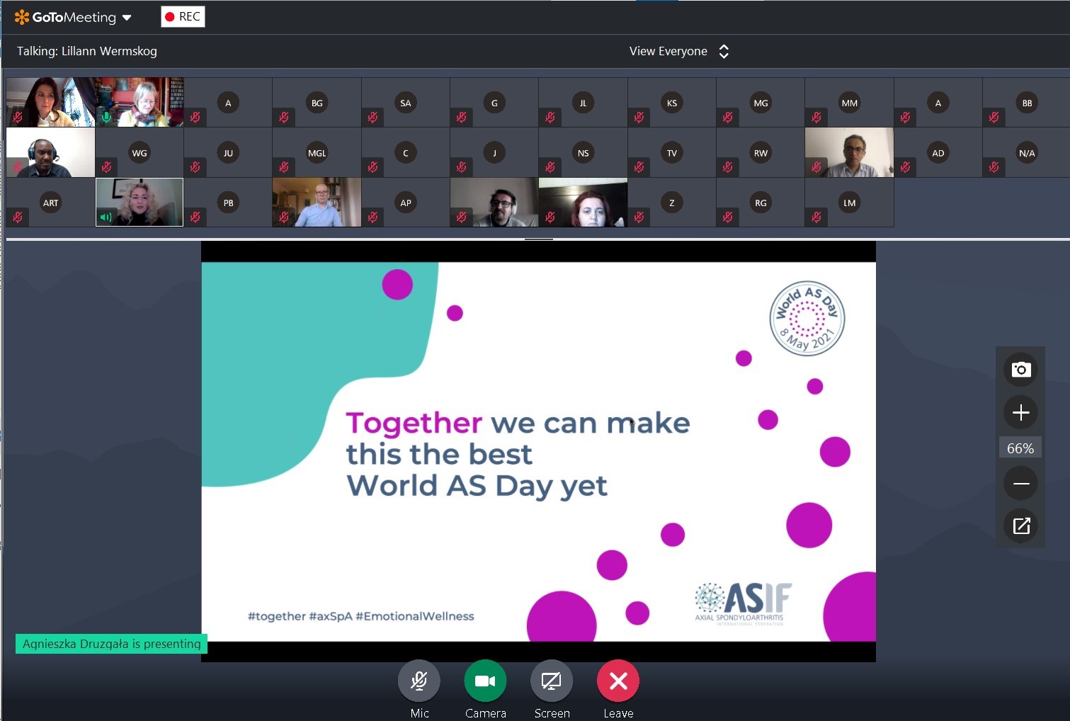Click the divider handle above shared screen
The width and height of the screenshot is (1070, 721).
pos(538,239)
